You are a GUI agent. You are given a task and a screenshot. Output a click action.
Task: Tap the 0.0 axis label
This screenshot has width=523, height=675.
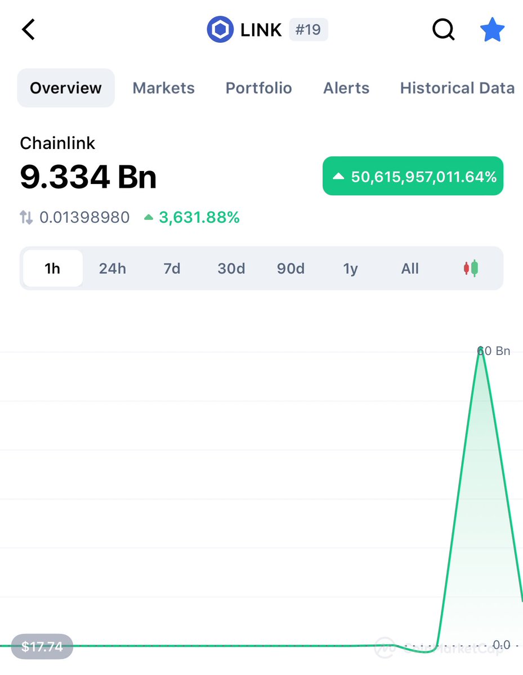tap(501, 645)
